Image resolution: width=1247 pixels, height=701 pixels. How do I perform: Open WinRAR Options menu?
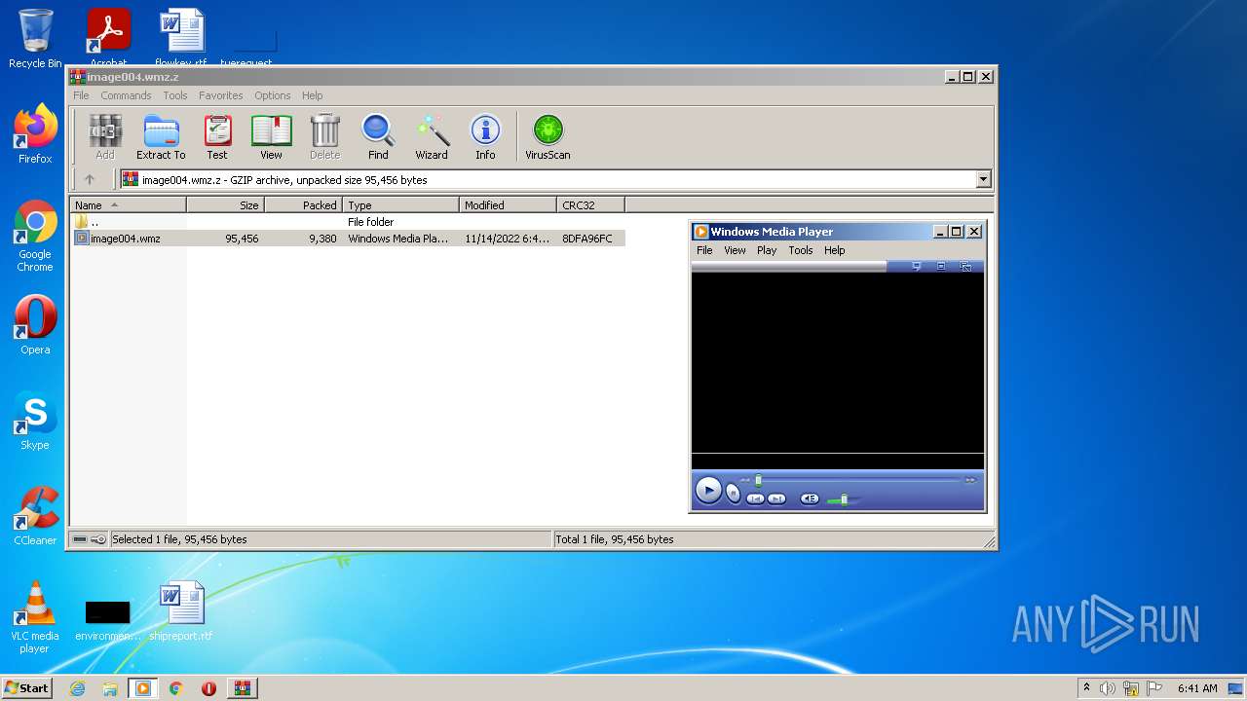(273, 95)
